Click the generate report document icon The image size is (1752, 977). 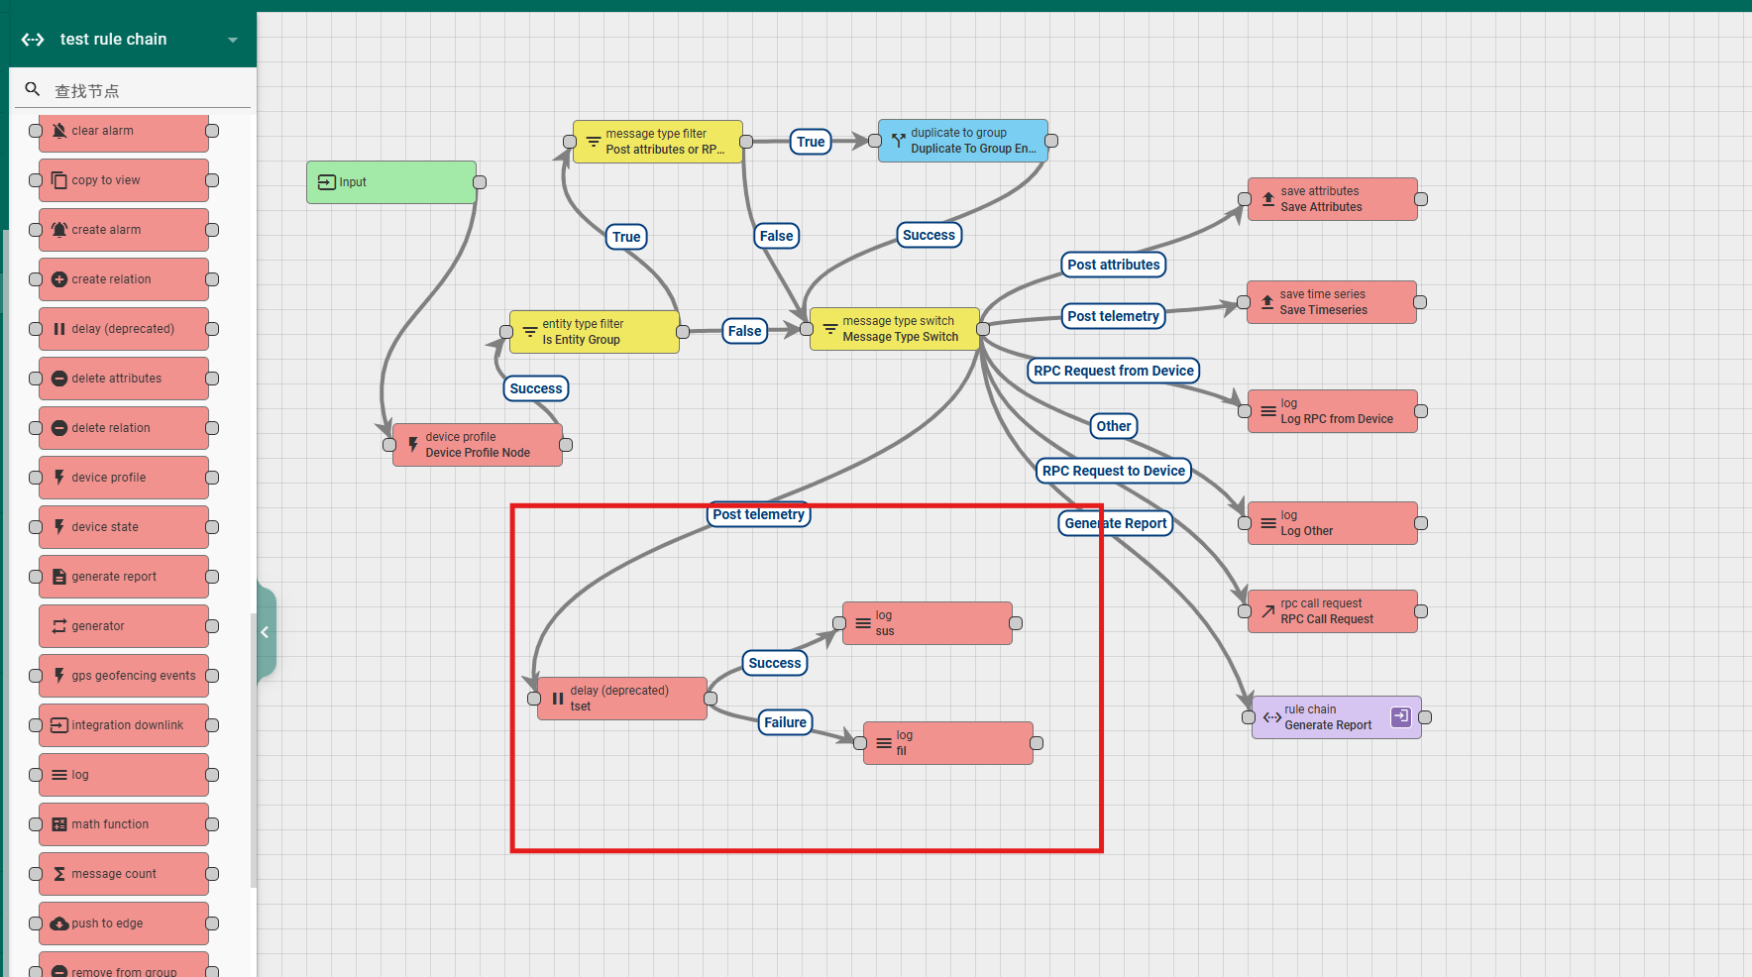tap(59, 577)
